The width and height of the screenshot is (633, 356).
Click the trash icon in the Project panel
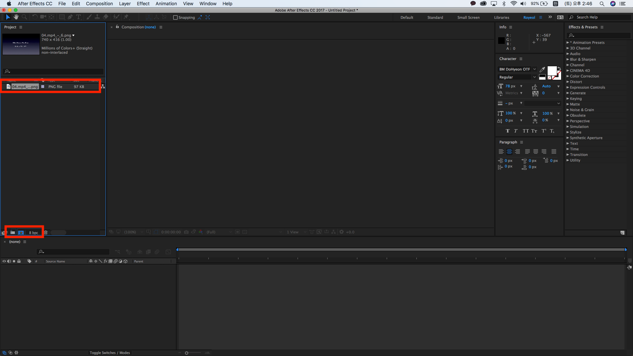pyautogui.click(x=46, y=233)
